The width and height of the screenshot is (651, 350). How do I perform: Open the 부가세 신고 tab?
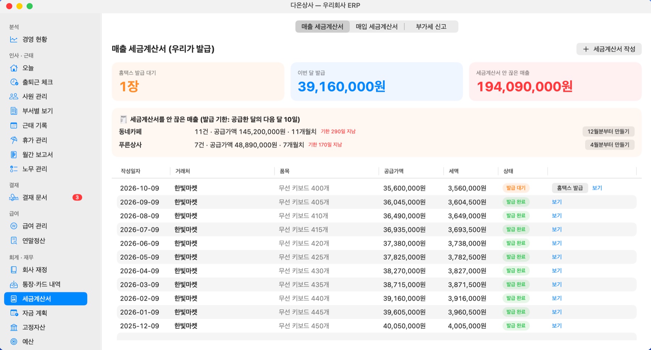431,27
